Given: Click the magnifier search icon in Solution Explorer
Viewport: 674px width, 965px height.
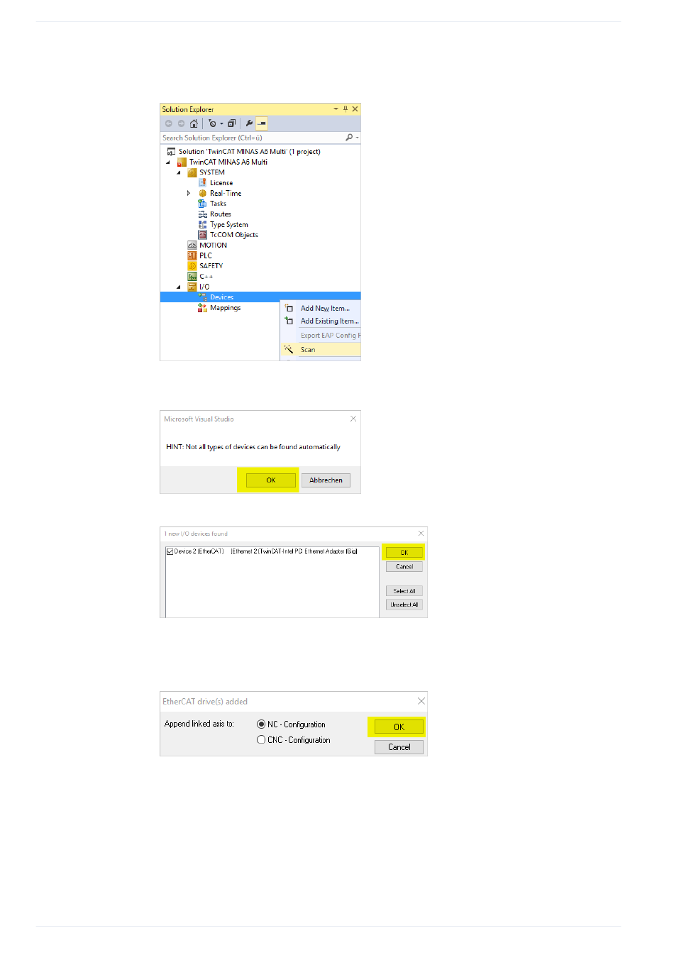Looking at the screenshot, I should (x=349, y=138).
